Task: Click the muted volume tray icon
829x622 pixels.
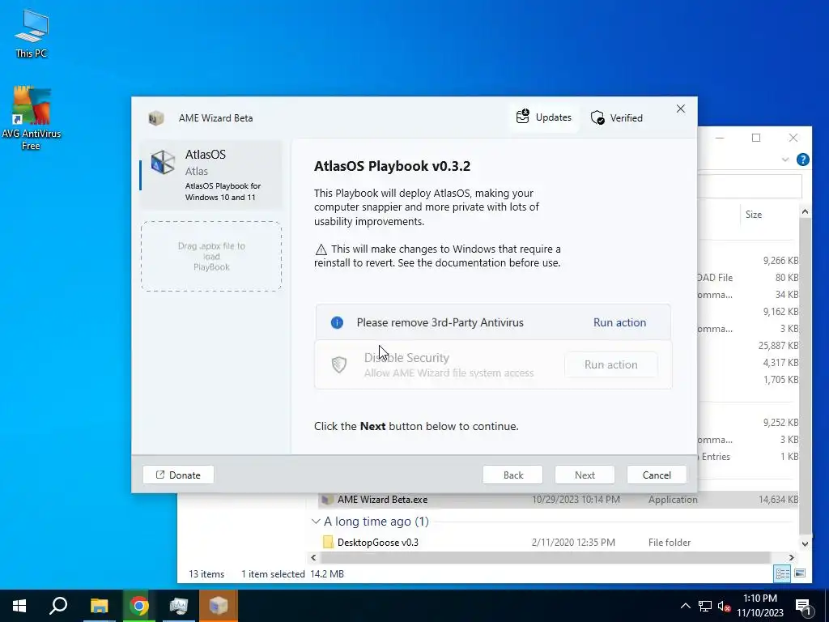Action: click(x=724, y=606)
